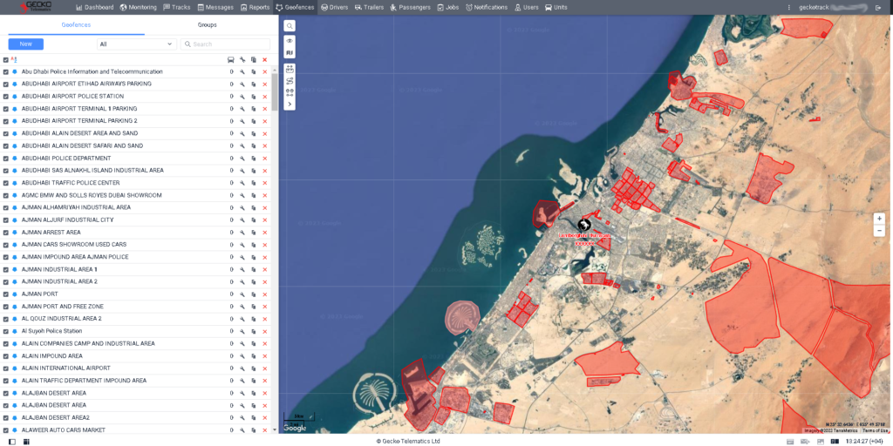Click the logout icon at top right

click(x=878, y=7)
